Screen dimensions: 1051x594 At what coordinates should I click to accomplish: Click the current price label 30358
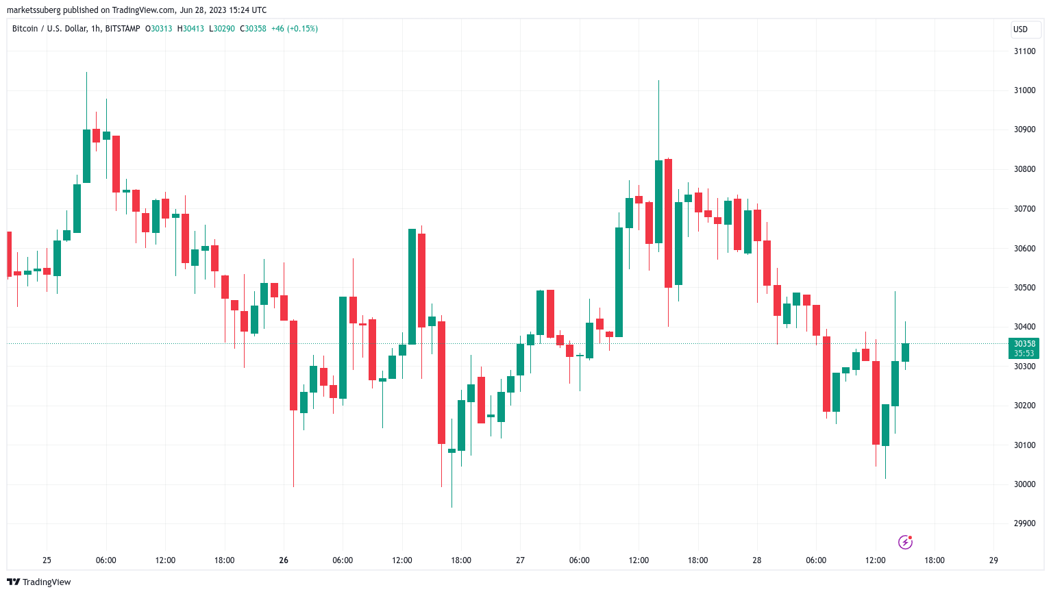[1024, 344]
